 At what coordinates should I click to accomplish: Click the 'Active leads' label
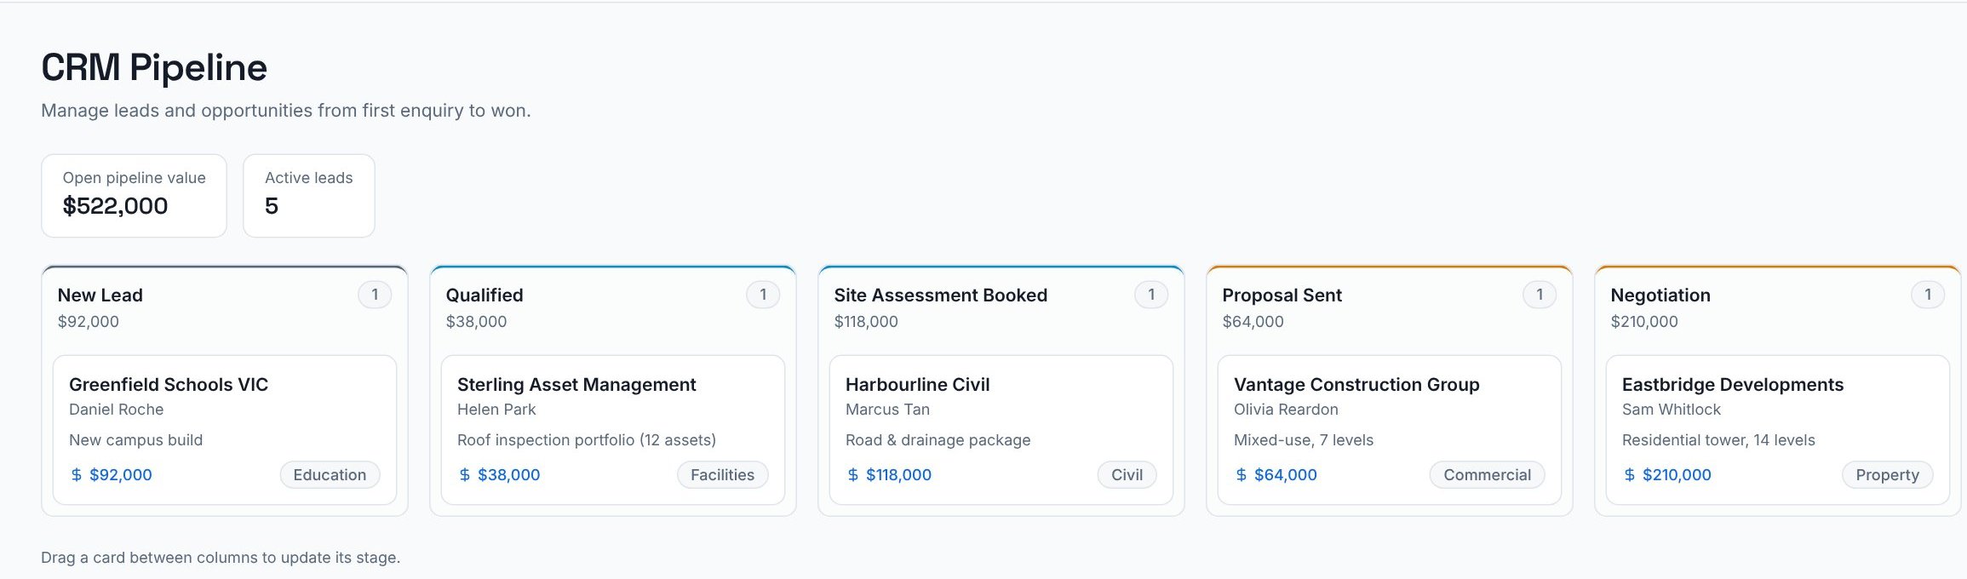pyautogui.click(x=308, y=178)
